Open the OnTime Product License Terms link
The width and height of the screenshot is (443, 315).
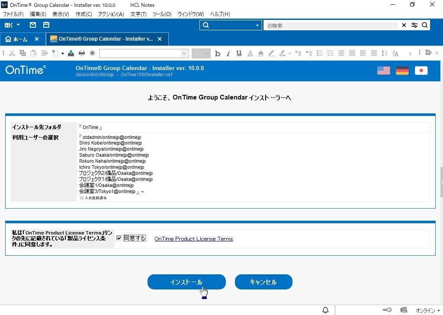pos(193,238)
